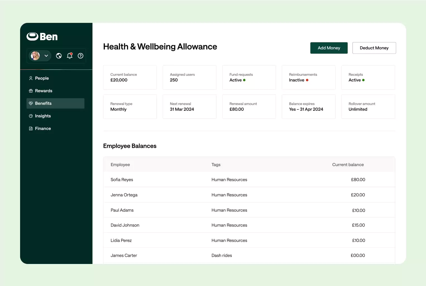Click Human Resources tag for Jenna Ortega
The image size is (426, 286).
(229, 195)
